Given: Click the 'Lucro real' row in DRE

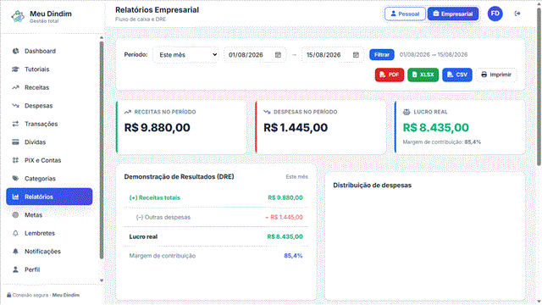Looking at the screenshot, I should [216, 237].
